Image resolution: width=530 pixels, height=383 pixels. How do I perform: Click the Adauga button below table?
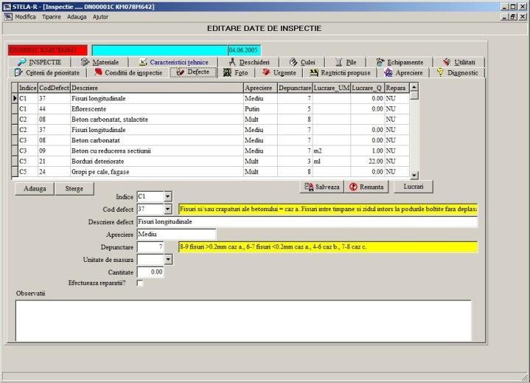pos(35,188)
